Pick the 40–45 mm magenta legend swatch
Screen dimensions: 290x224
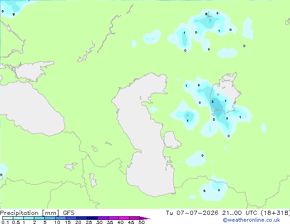coord(124,218)
